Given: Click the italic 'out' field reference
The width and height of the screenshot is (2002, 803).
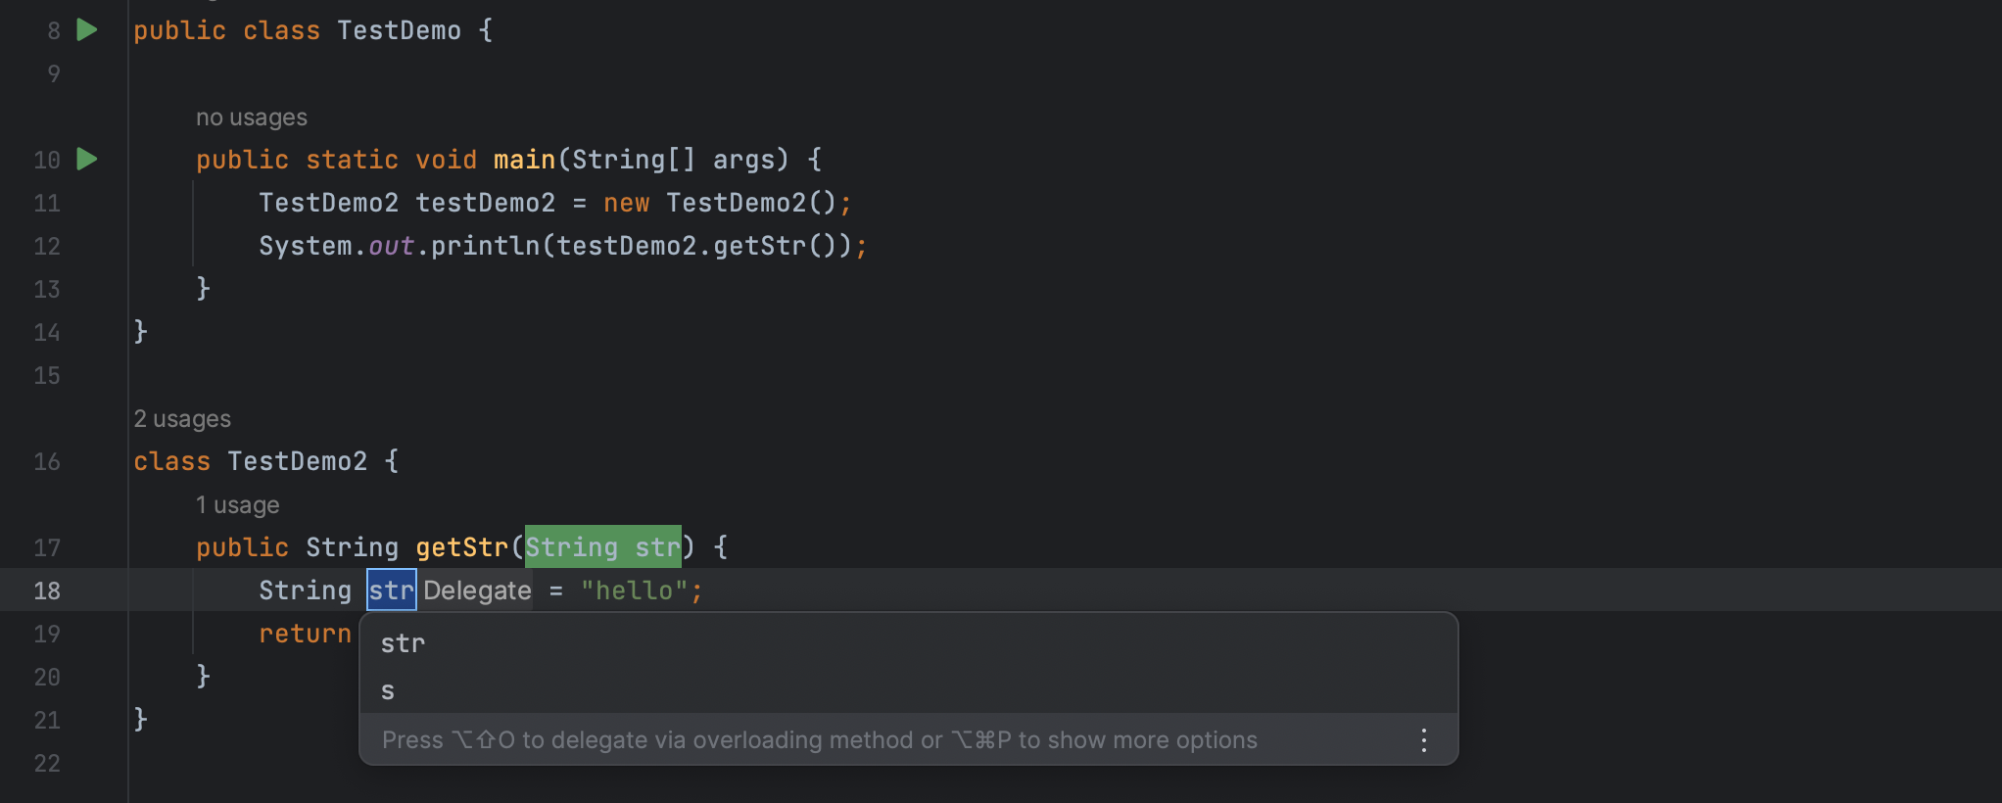Looking at the screenshot, I should tap(391, 246).
